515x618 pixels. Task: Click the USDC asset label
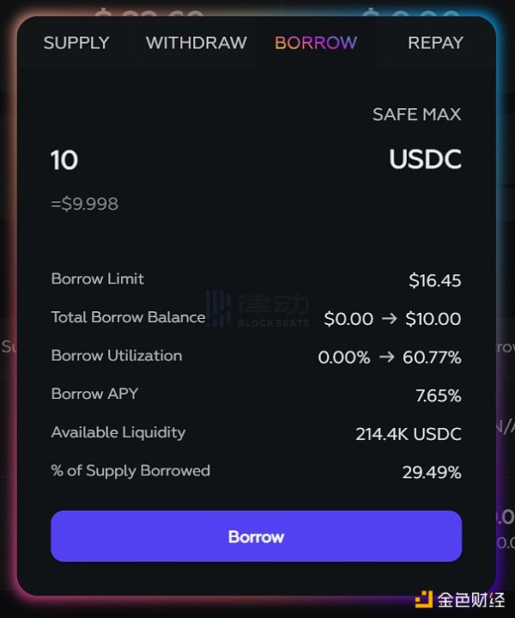(x=425, y=160)
